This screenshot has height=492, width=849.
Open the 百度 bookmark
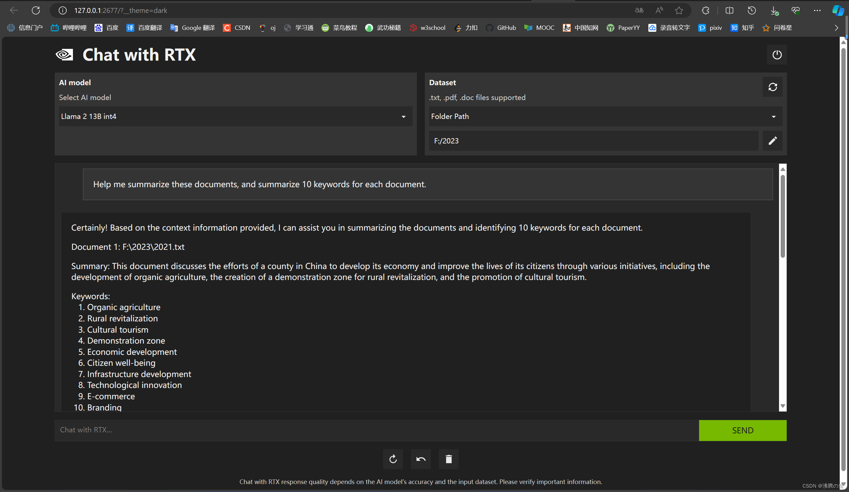[x=106, y=28]
